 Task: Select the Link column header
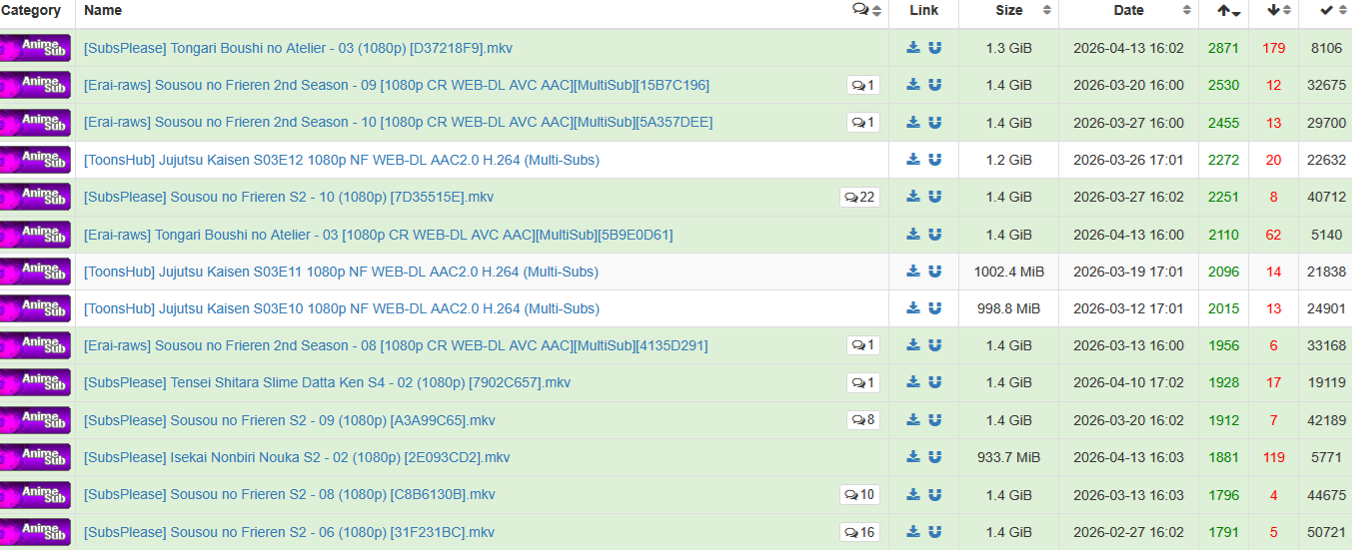pos(924,10)
